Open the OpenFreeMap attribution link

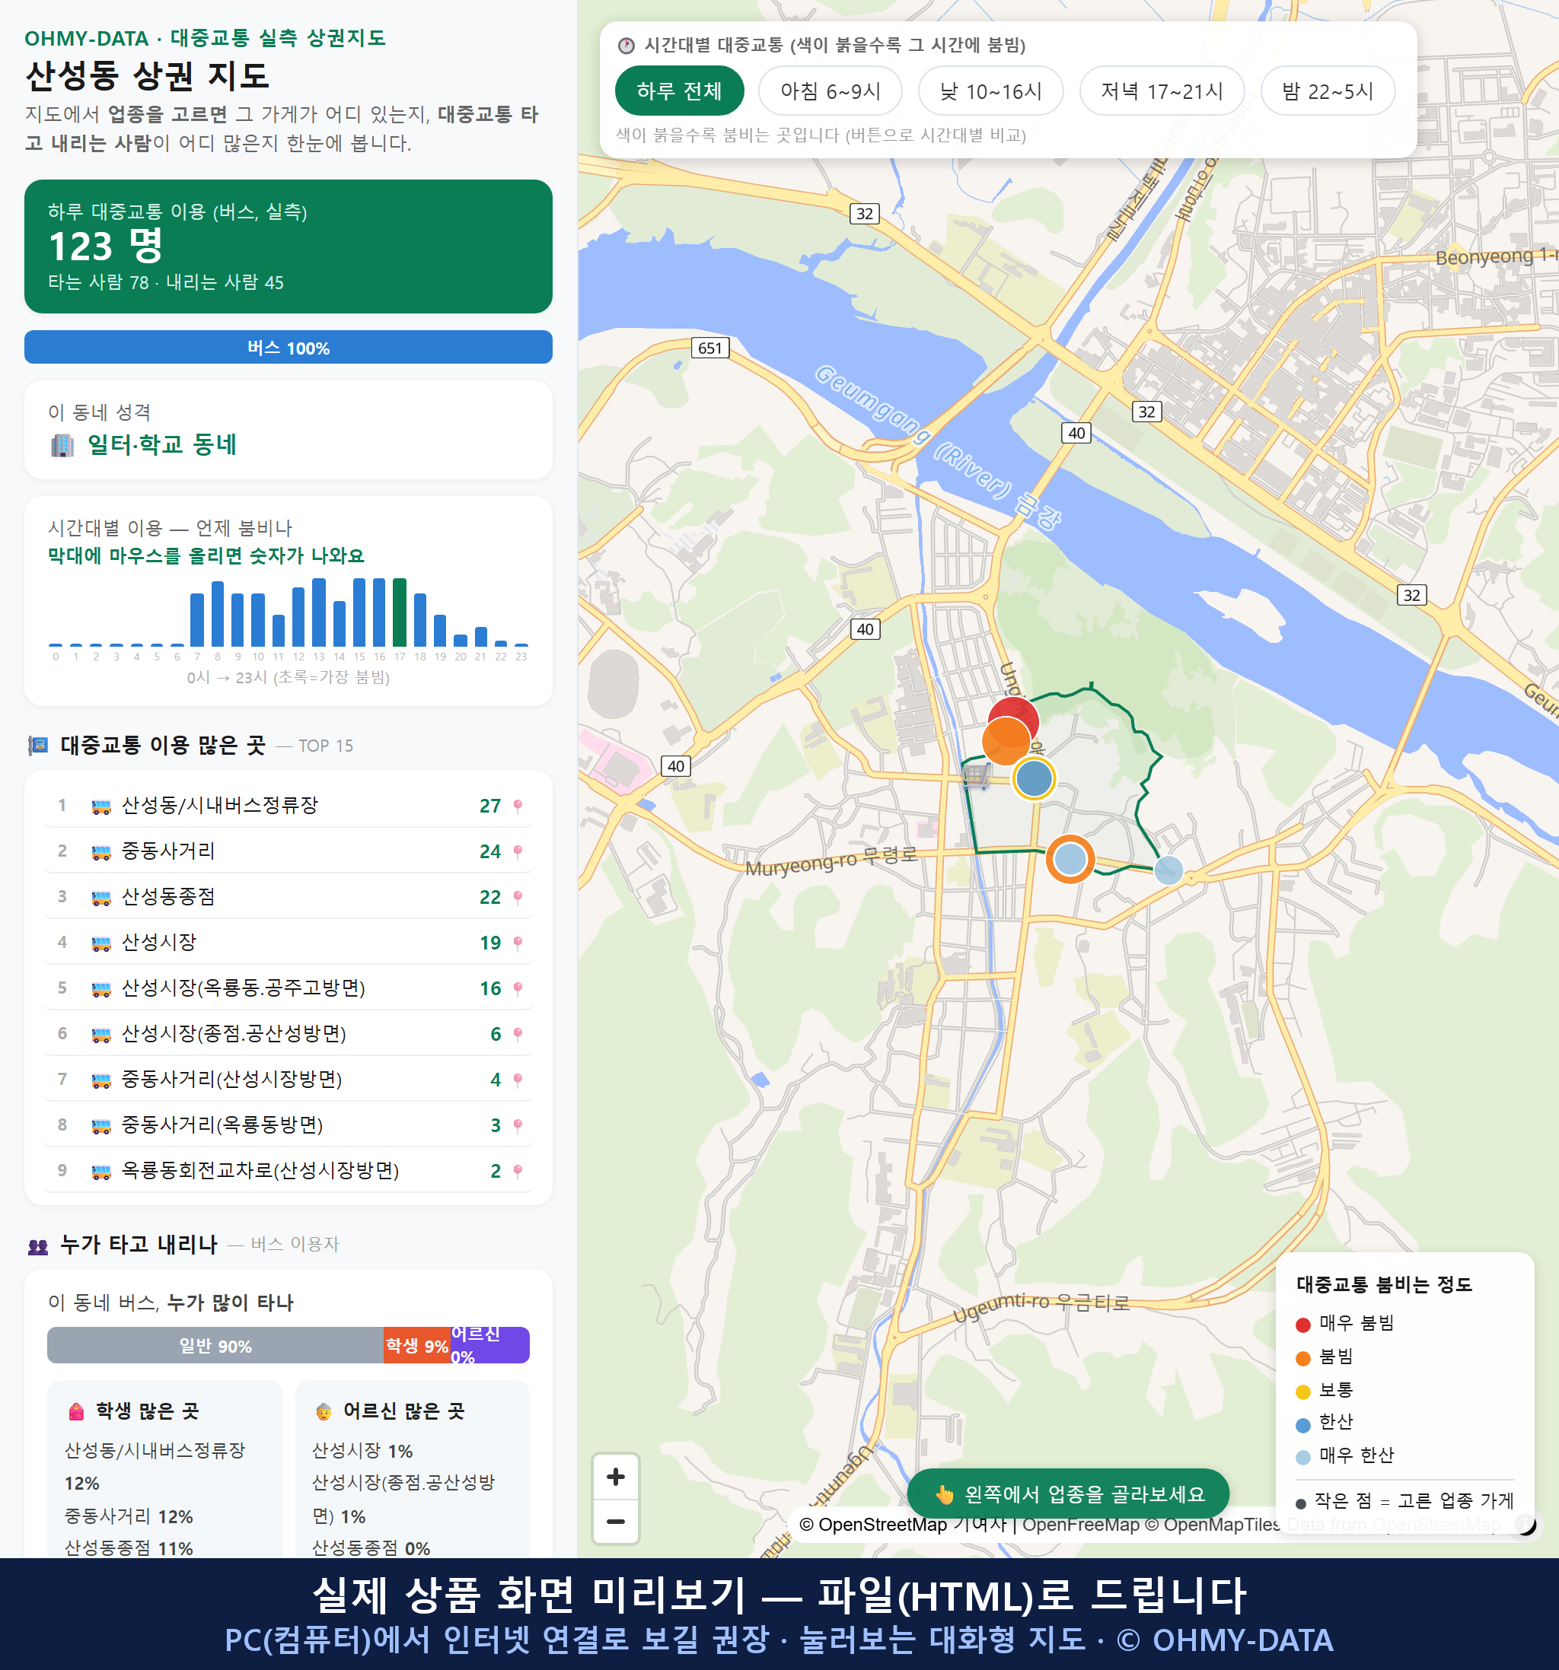point(1081,1524)
